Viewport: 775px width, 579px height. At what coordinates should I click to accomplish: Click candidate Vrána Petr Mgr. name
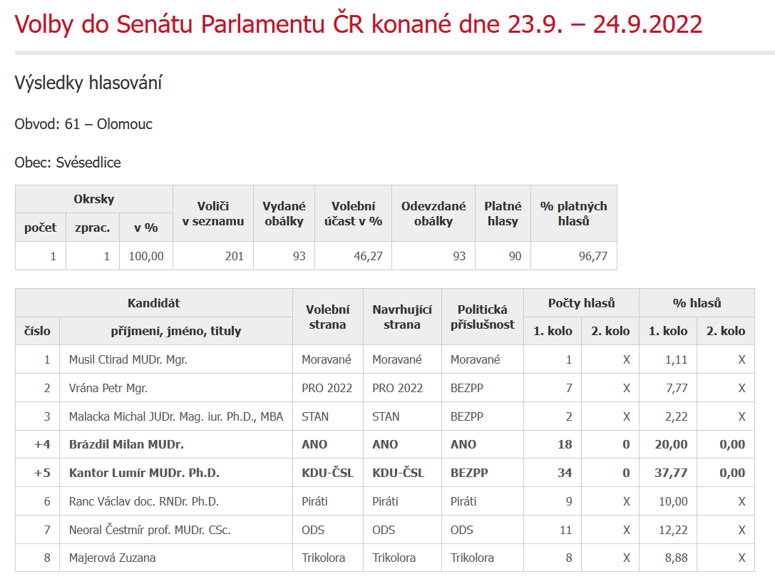[x=108, y=388]
